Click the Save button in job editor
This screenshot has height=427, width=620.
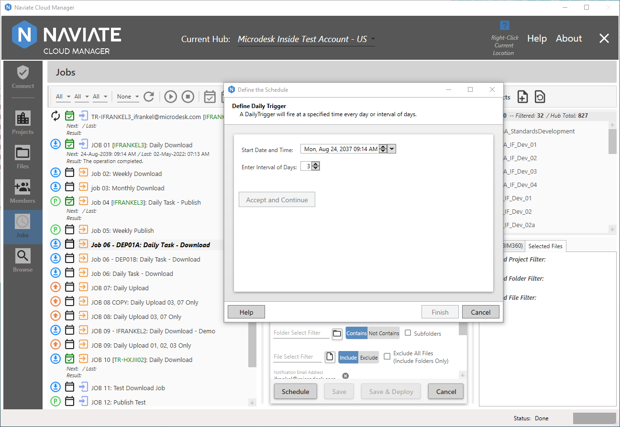point(339,392)
